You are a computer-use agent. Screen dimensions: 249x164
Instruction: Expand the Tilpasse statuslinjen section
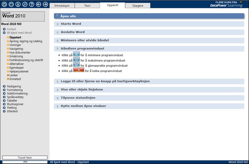click(149, 98)
